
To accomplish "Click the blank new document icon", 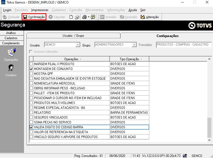I will (71, 17).
